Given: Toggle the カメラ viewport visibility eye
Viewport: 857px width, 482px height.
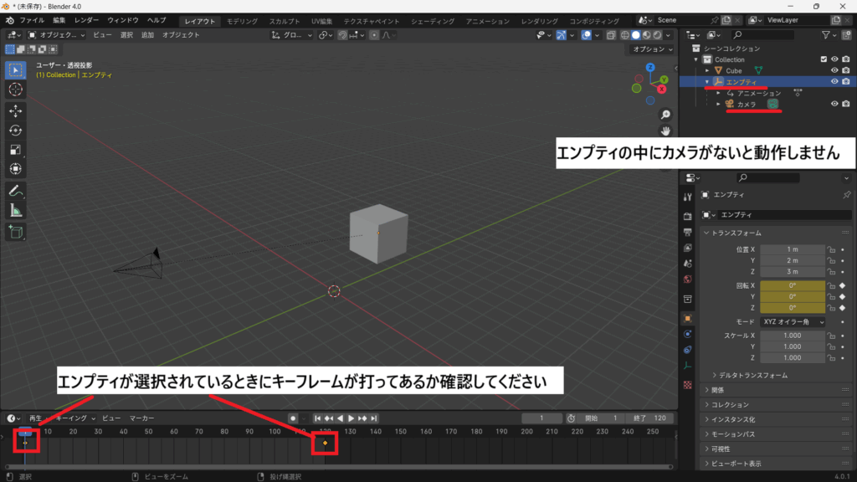Looking at the screenshot, I should (x=834, y=104).
